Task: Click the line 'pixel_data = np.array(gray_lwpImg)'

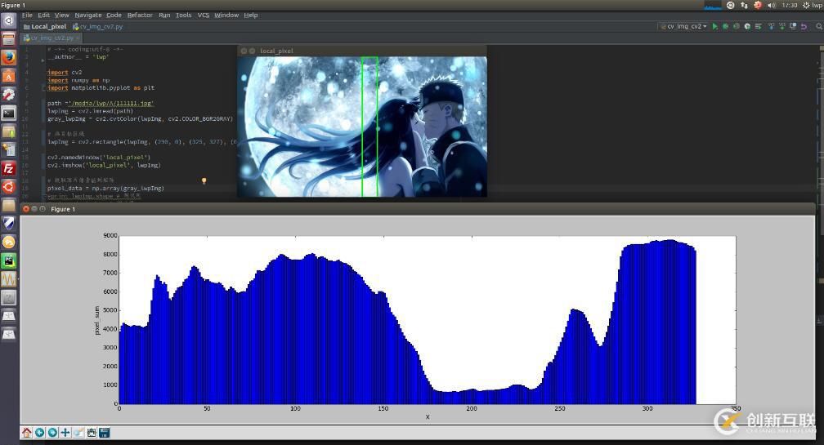Action: click(105, 189)
